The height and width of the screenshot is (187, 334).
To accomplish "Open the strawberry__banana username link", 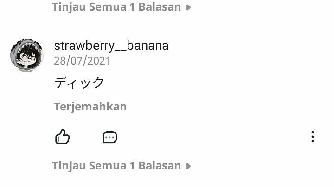I will click(111, 46).
